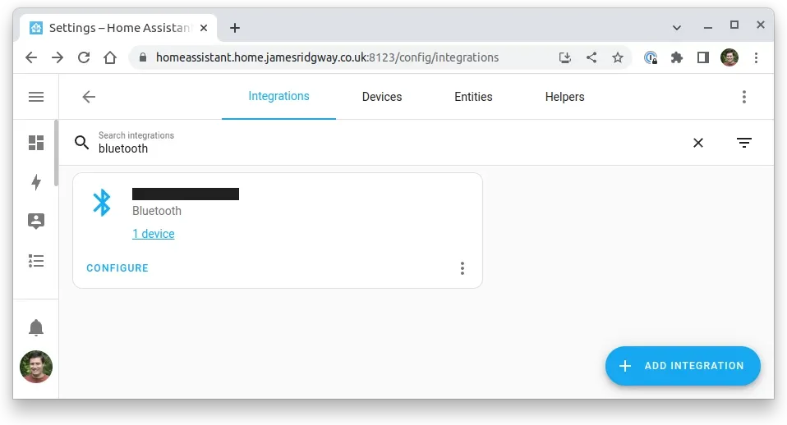
Task: Switch to the Entities tab
Action: point(473,97)
